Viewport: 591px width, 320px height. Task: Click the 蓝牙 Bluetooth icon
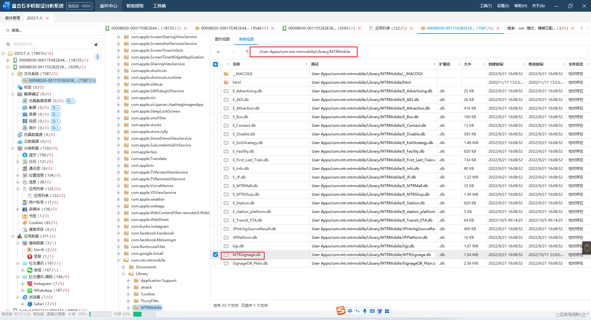click(x=25, y=155)
